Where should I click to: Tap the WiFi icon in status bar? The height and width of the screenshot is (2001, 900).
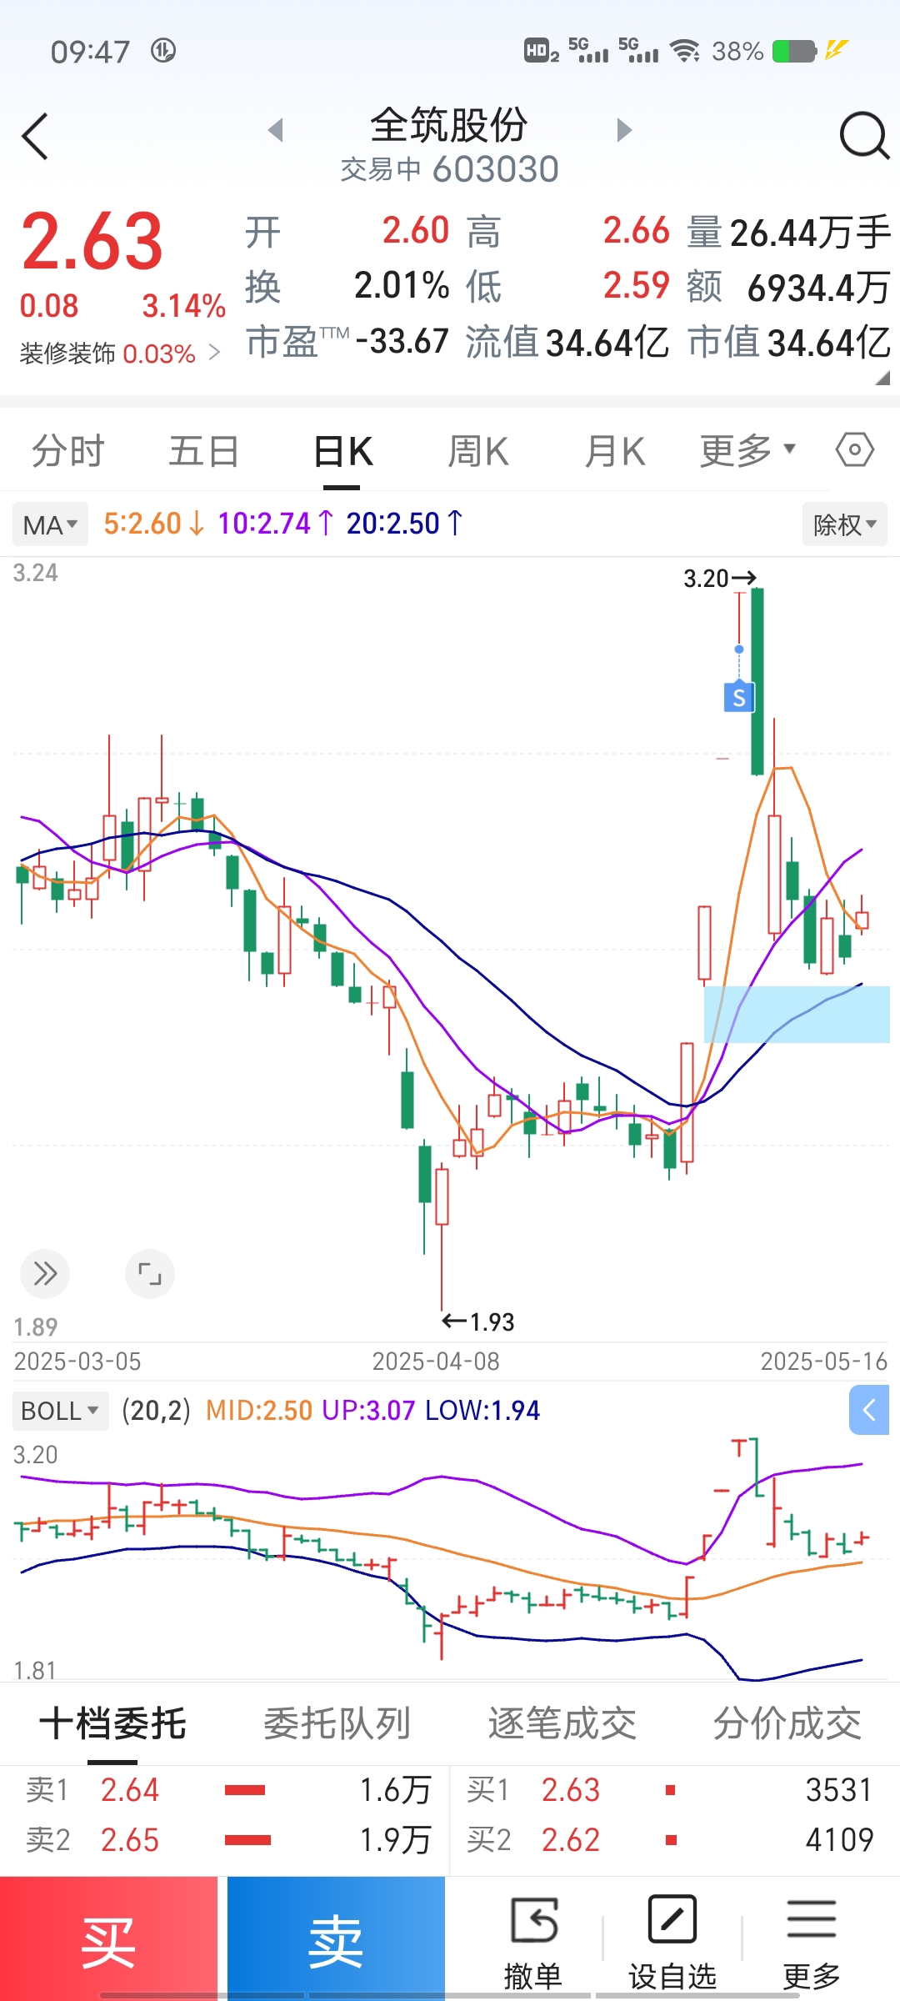coord(685,52)
